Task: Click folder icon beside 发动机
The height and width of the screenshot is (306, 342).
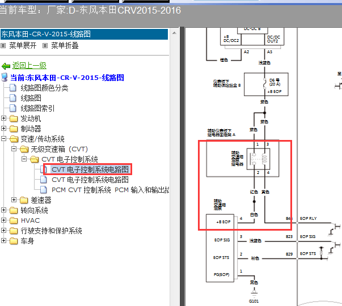Action: point(14,118)
